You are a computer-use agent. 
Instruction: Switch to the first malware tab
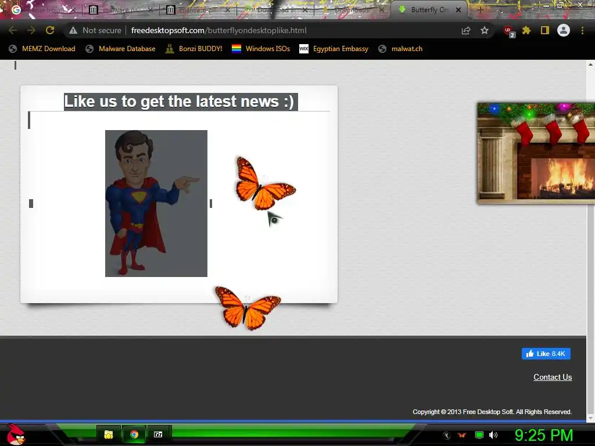click(121, 10)
